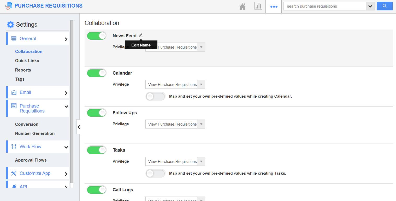This screenshot has width=396, height=201.
Task: Open the search options dropdown arrow
Action: pyautogui.click(x=370, y=6)
